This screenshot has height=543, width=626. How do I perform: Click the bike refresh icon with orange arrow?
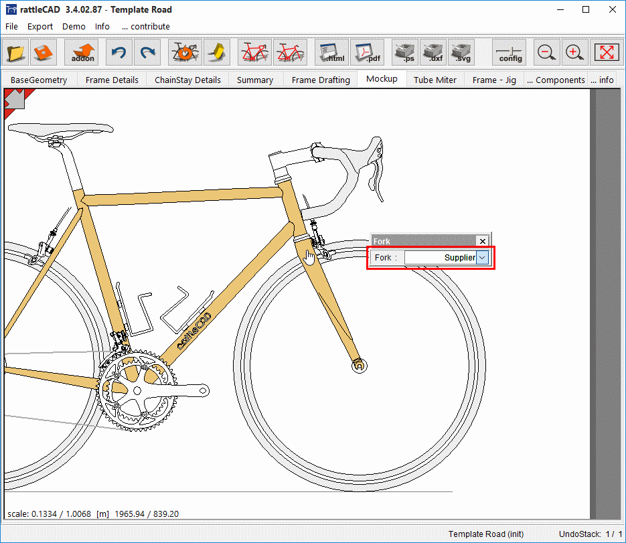tap(185, 52)
